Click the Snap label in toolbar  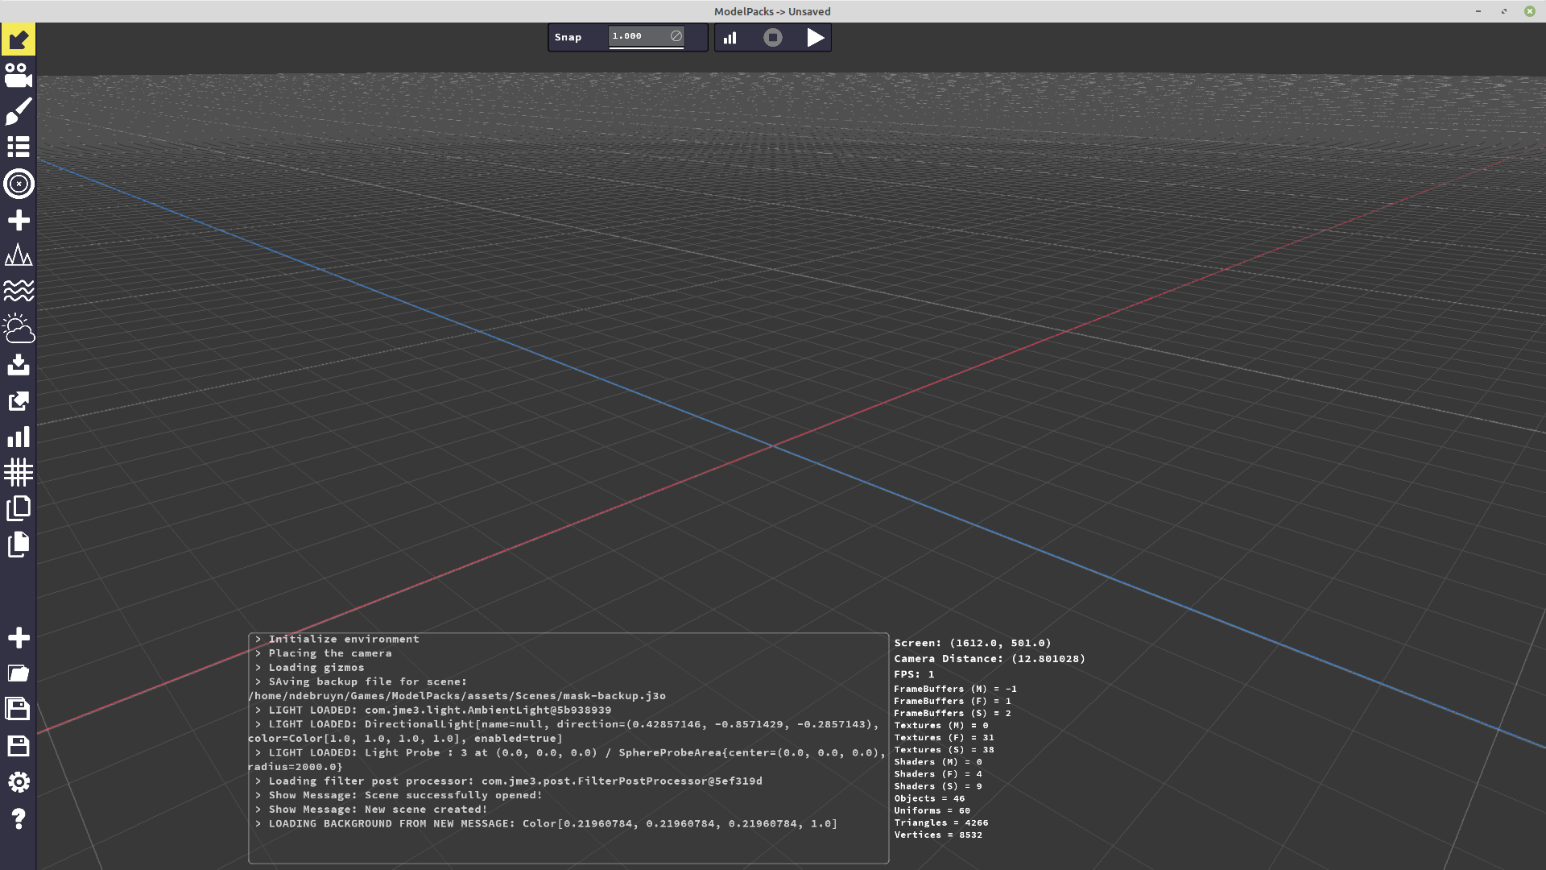pyautogui.click(x=568, y=37)
